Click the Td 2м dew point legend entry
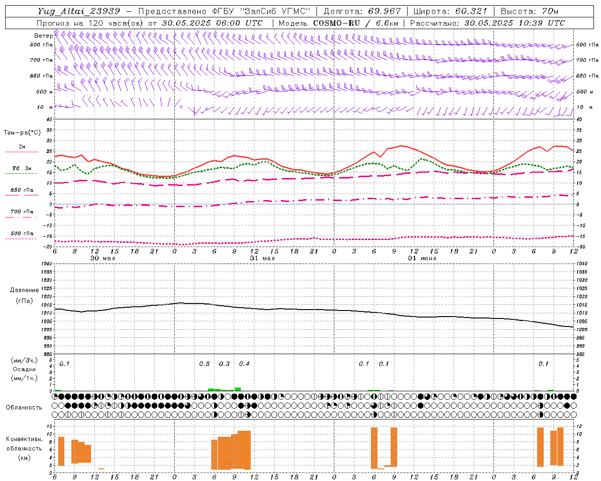This screenshot has height=481, width=601. pos(22,168)
